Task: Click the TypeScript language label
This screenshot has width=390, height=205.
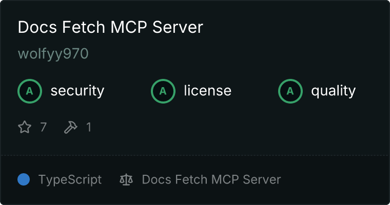Action: pyautogui.click(x=70, y=180)
